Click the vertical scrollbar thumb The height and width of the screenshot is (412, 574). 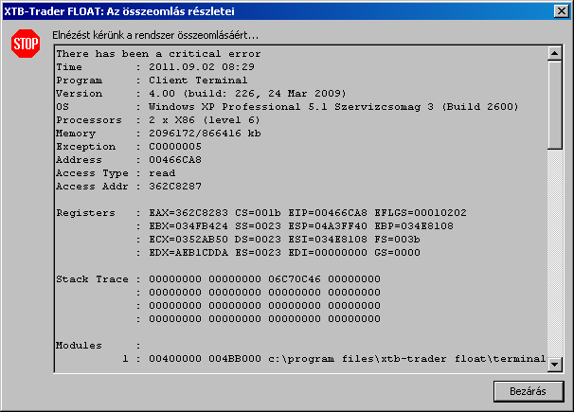point(555,105)
